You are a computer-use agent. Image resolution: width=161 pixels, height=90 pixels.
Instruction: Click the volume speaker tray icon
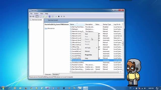(x=145, y=88)
